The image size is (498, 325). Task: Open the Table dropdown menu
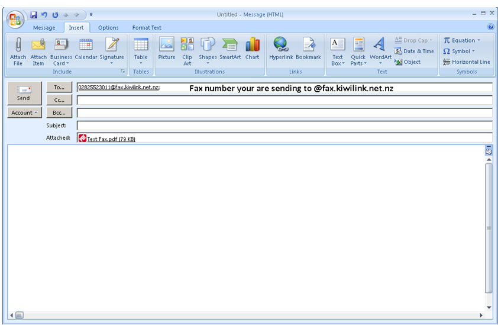click(141, 63)
